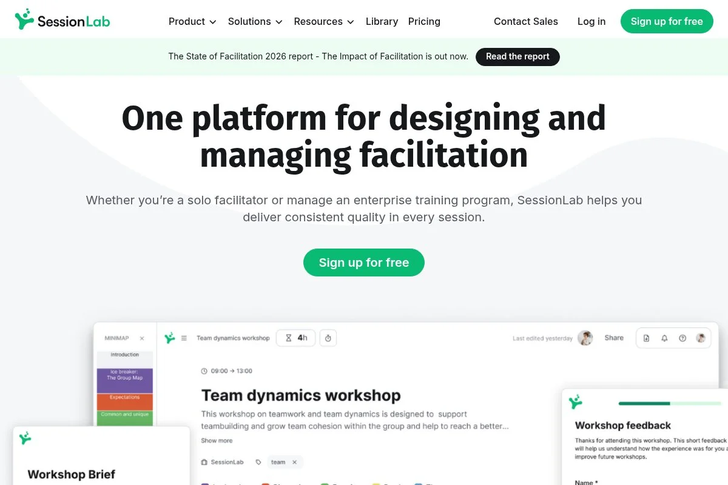
Task: Select orange Expectations block in minimap
Action: pos(125,401)
